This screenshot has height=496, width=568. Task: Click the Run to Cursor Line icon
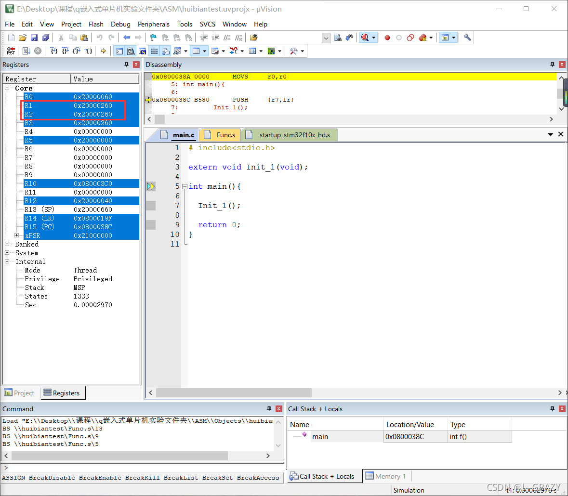(x=88, y=51)
